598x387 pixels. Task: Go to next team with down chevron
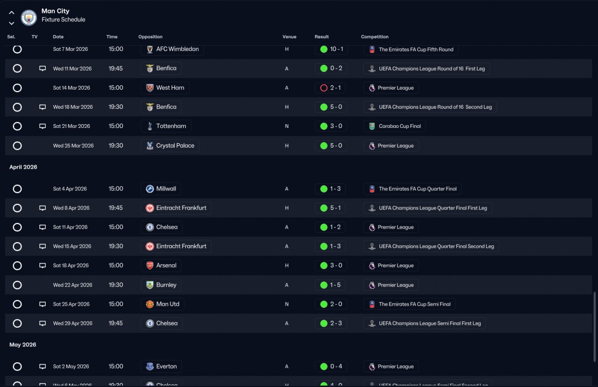coord(12,23)
